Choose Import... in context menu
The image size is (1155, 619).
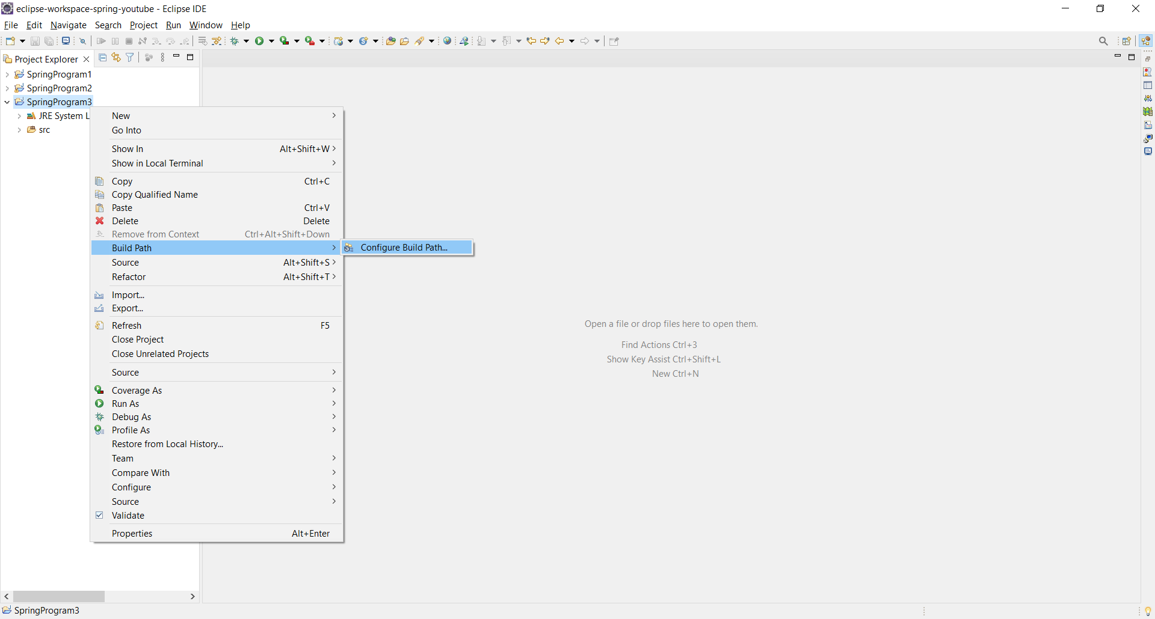coord(217,295)
